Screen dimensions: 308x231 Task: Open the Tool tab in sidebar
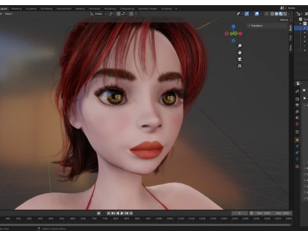coord(291,38)
